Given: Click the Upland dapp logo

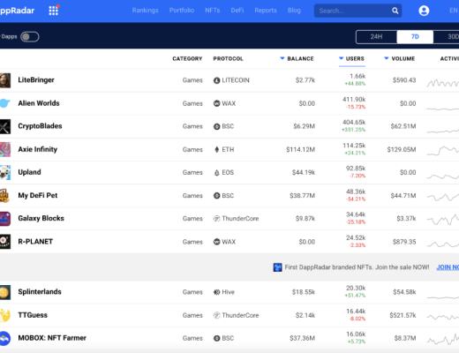Looking at the screenshot, I should click(x=5, y=172).
